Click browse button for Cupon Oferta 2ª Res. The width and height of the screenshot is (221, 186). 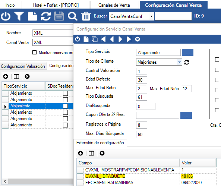186,115
